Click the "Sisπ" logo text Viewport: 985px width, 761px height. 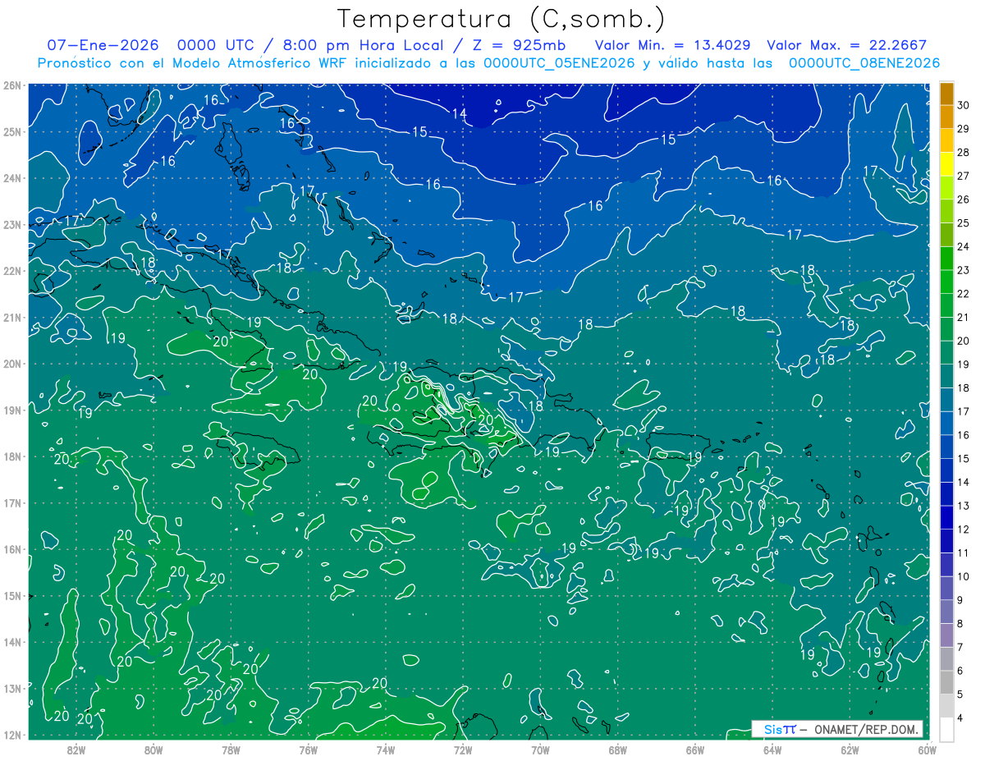point(780,729)
